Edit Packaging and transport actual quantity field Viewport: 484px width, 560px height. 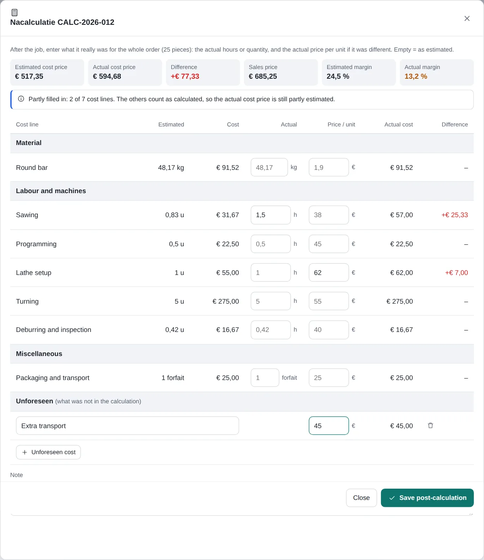[x=265, y=378]
